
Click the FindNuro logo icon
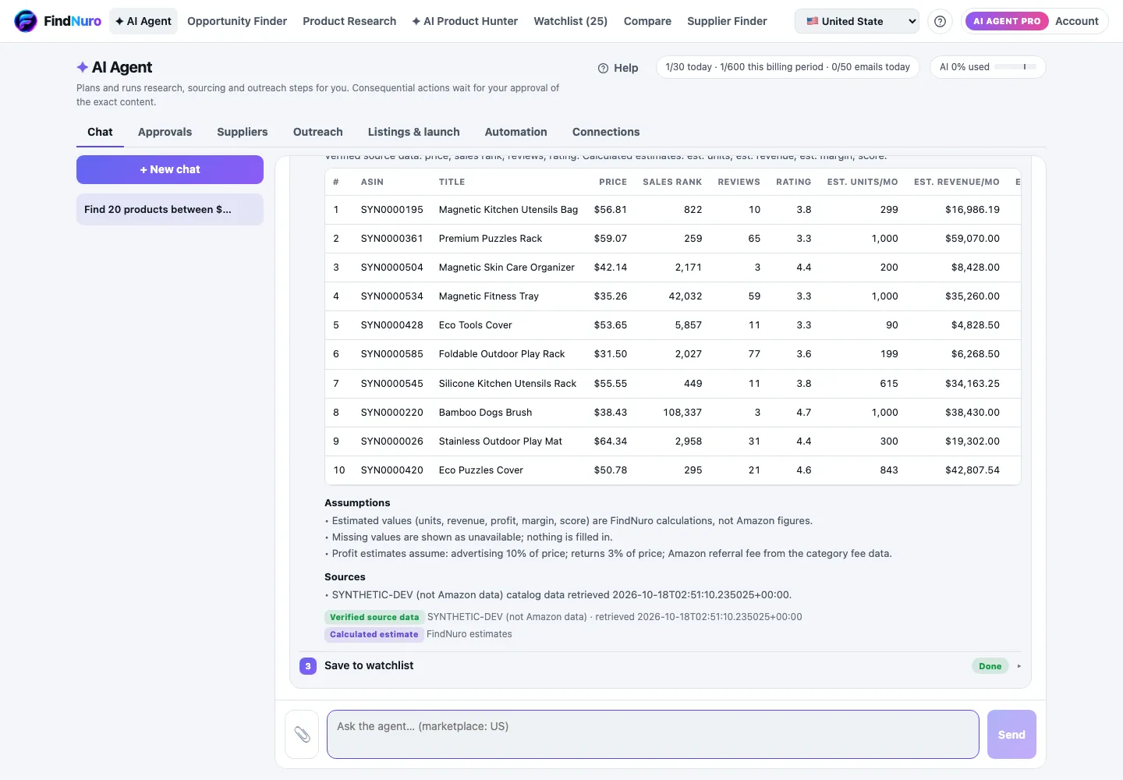tap(26, 21)
